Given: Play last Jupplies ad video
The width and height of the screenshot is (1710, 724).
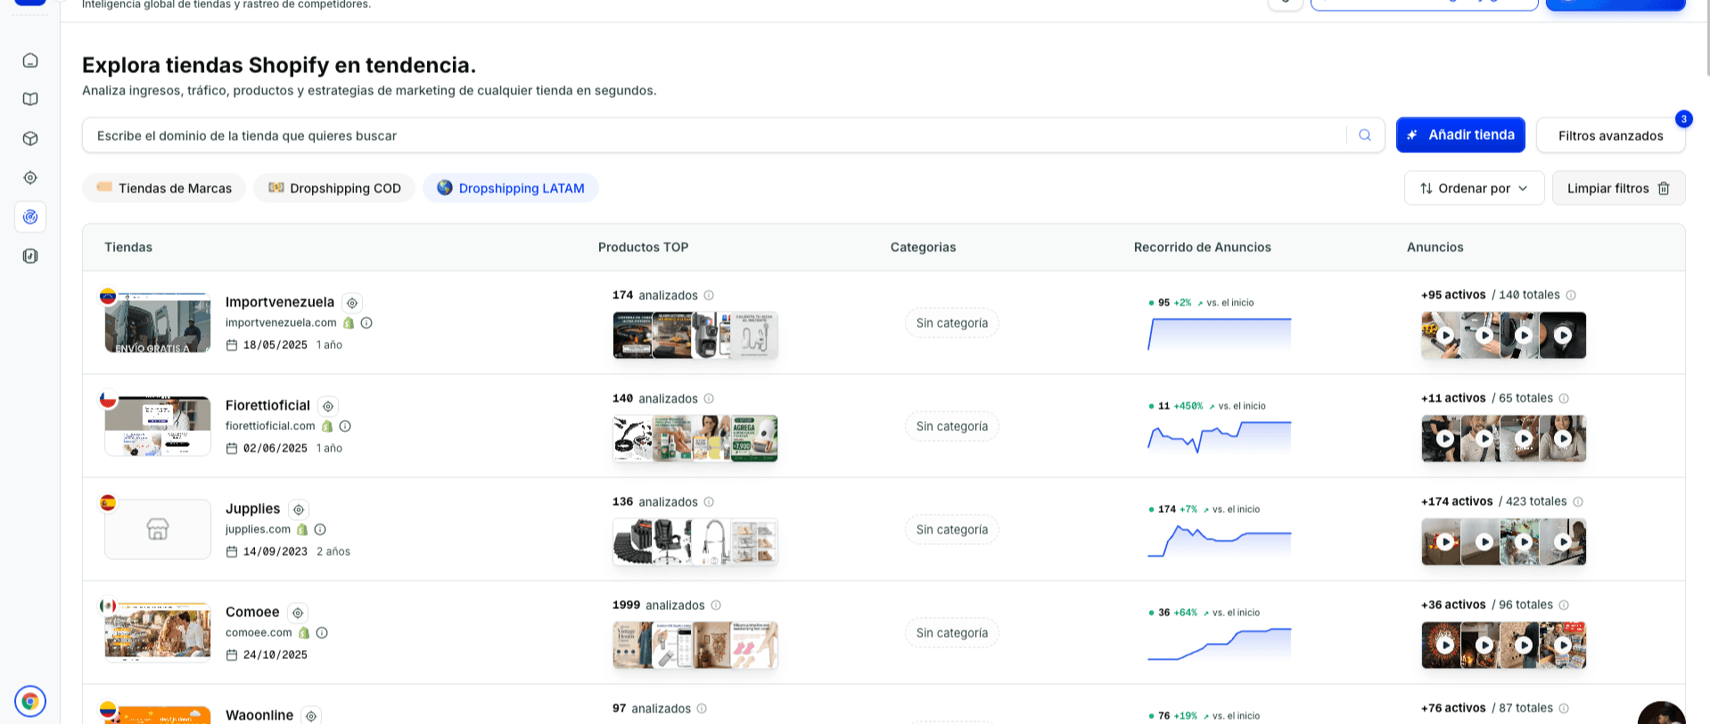Looking at the screenshot, I should [1563, 541].
